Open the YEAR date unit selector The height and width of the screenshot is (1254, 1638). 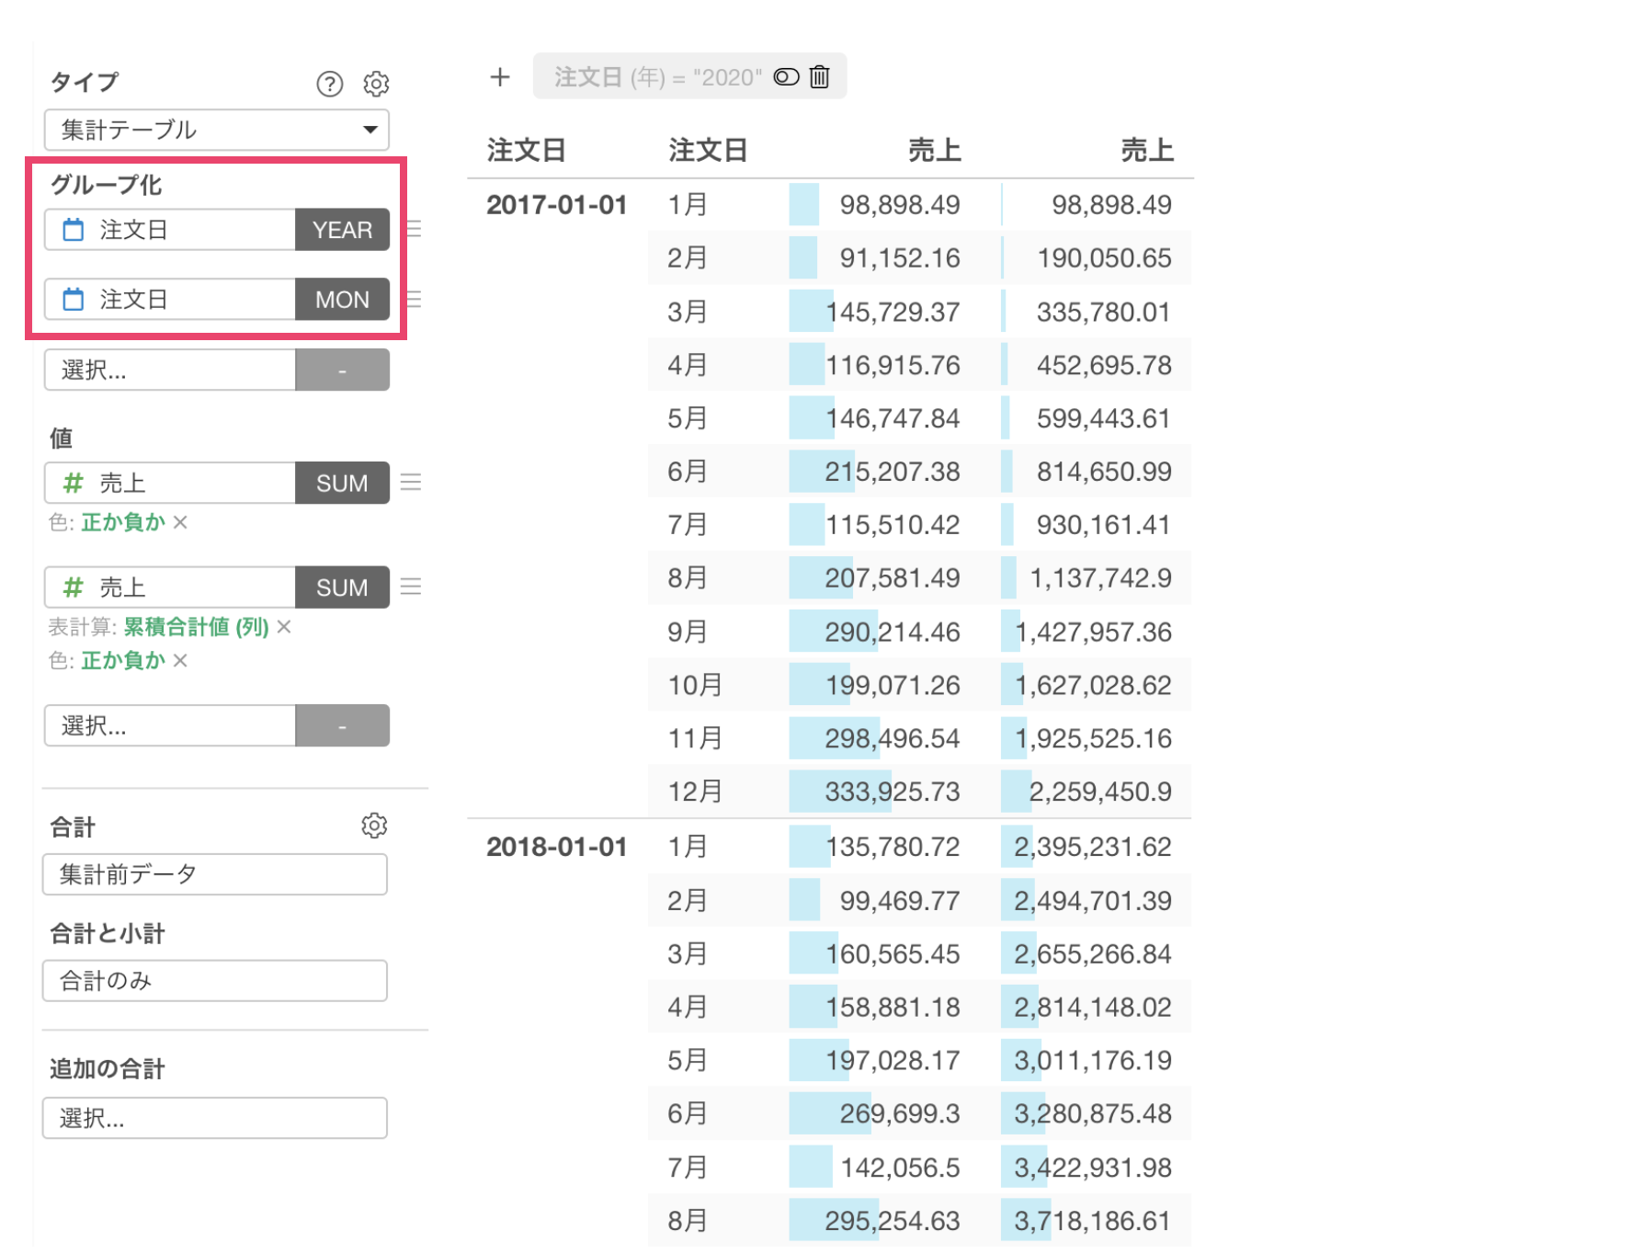click(342, 230)
